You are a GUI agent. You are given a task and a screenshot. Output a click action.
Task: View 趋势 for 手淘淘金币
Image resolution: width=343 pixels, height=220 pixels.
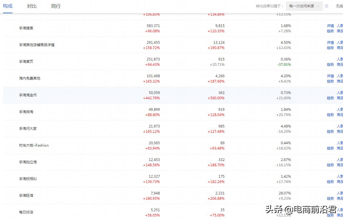tap(330, 98)
